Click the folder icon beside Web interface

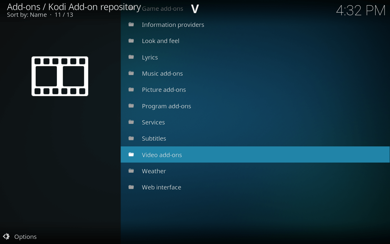tap(131, 187)
